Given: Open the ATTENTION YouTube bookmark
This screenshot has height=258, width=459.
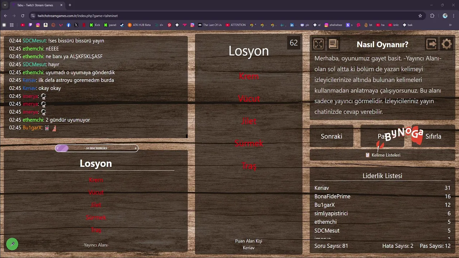Looking at the screenshot, I should (236, 25).
